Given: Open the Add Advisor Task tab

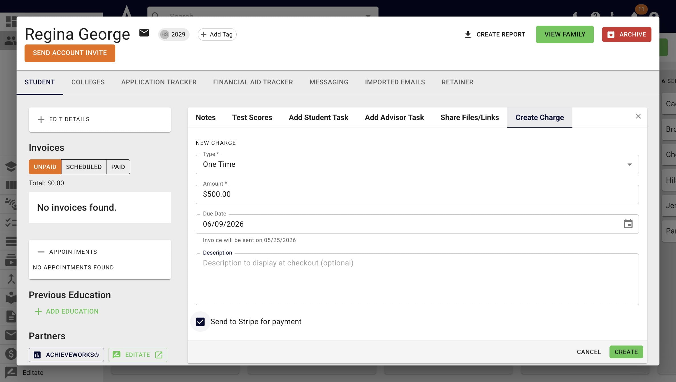Looking at the screenshot, I should pos(394,117).
